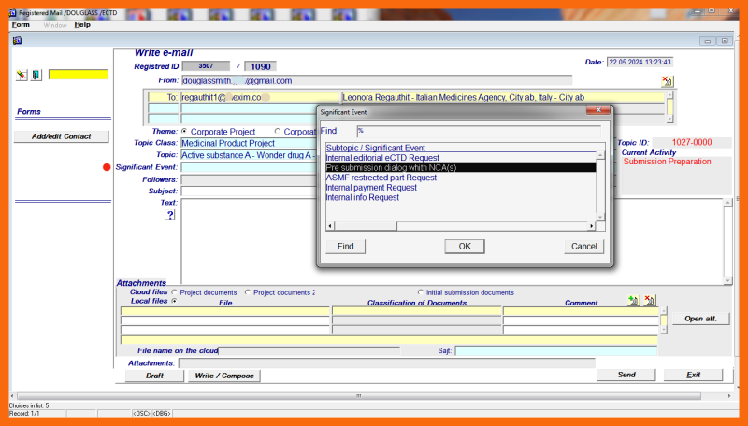Click the delete attachment icon with red X
748x426 pixels.
click(x=650, y=301)
